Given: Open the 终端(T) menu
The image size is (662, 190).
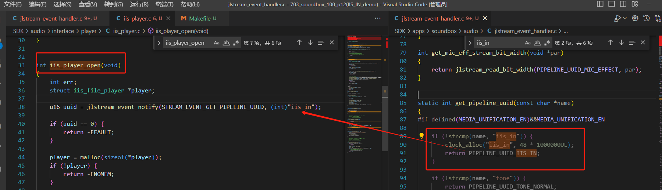Looking at the screenshot, I should (164, 4).
